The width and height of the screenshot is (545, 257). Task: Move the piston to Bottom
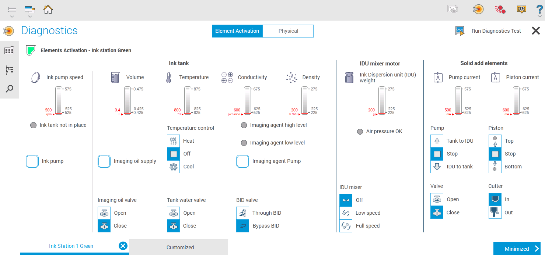pyautogui.click(x=495, y=167)
